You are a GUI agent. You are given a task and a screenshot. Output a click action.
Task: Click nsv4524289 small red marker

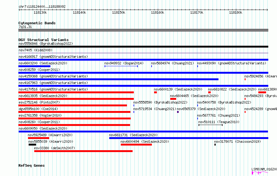(245, 112)
